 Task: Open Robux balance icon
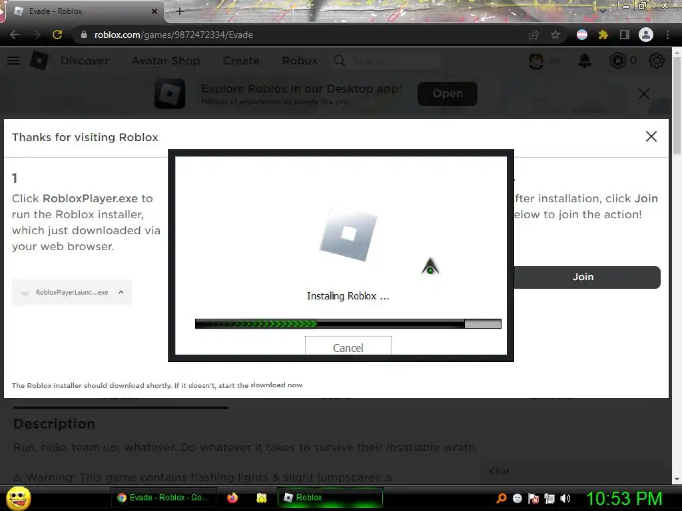pos(617,61)
